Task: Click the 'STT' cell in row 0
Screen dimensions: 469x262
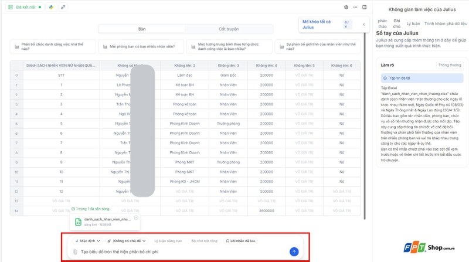Action: click(x=61, y=76)
